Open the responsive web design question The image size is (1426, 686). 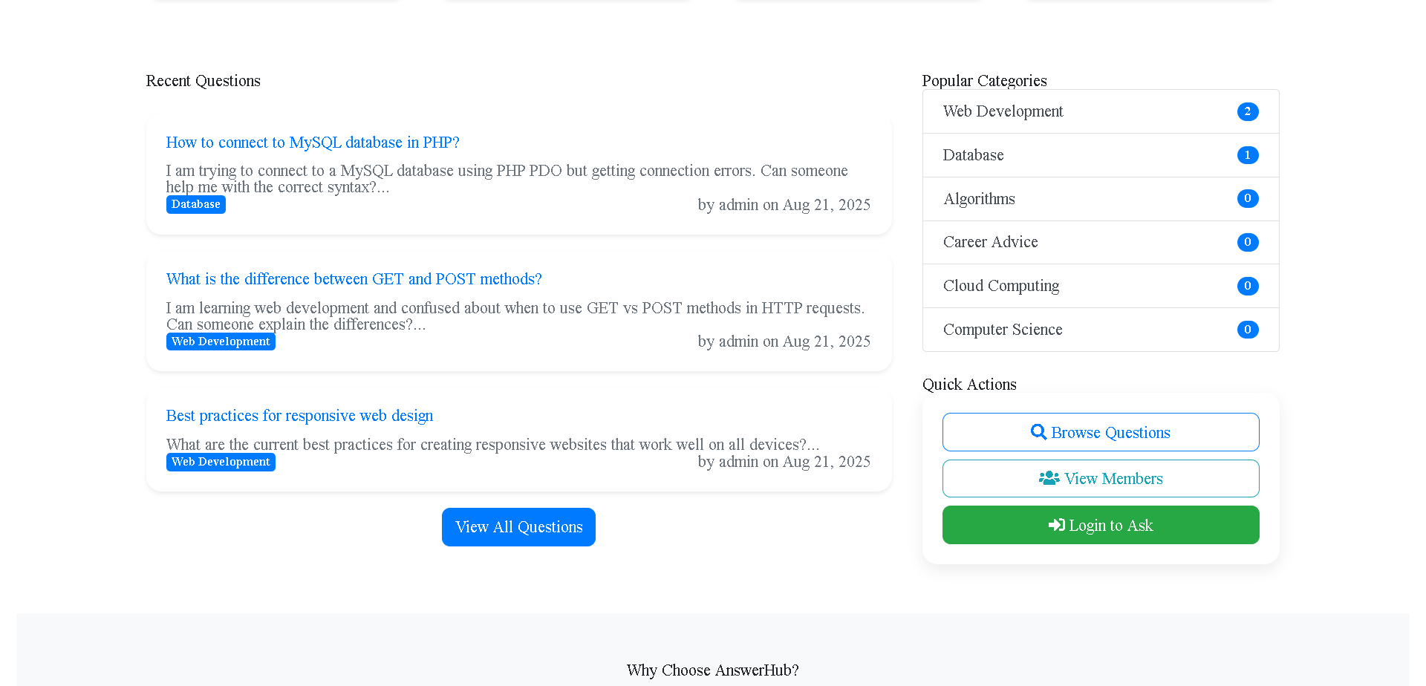(x=299, y=415)
